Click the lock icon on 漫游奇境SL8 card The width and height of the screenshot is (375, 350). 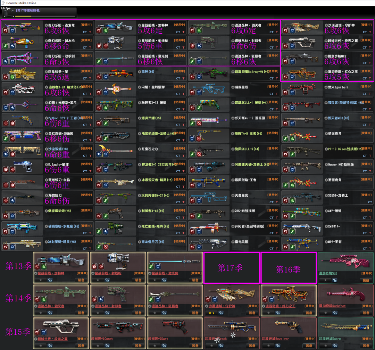click(x=335, y=280)
